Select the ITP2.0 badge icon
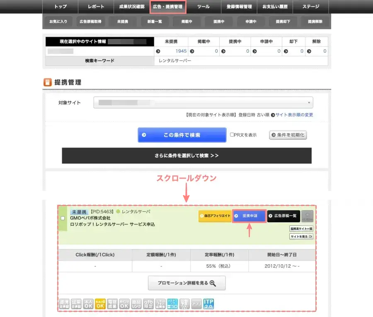 pyautogui.click(x=208, y=304)
